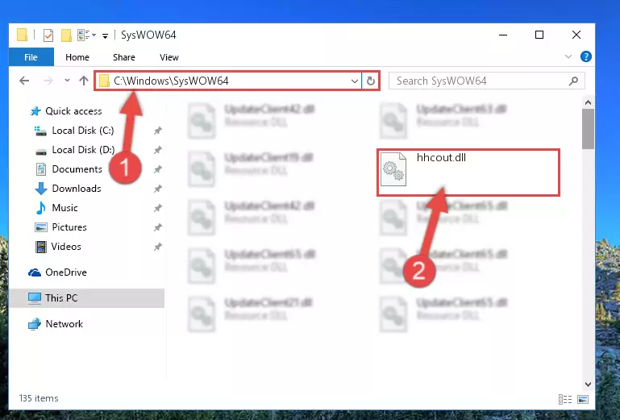Click the pin icon beside Videos

click(x=158, y=247)
